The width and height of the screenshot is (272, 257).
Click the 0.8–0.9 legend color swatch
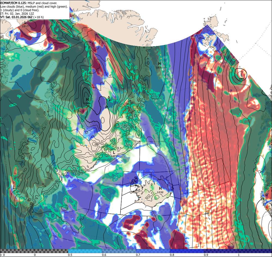point(187,251)
